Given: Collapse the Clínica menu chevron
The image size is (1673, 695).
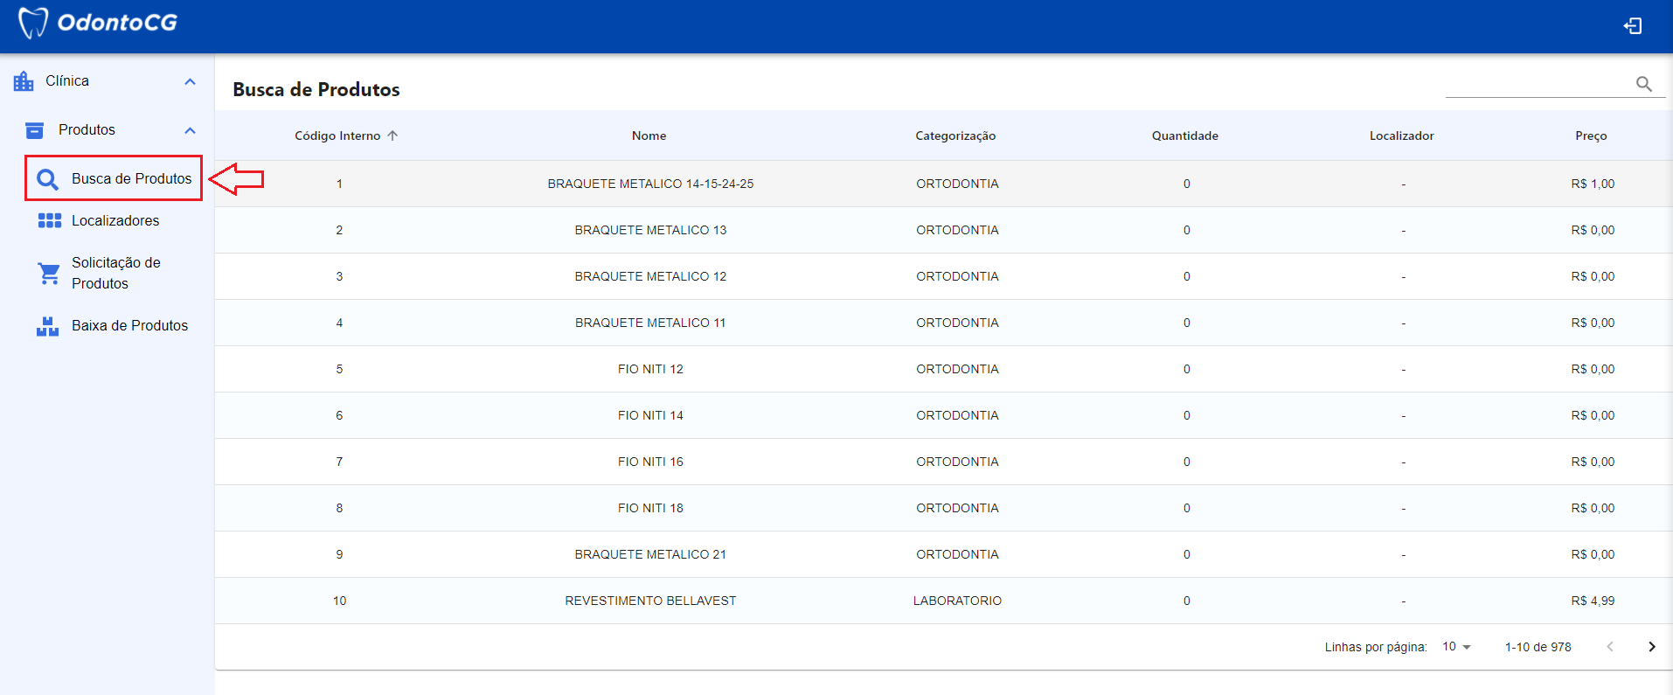Looking at the screenshot, I should (x=190, y=81).
